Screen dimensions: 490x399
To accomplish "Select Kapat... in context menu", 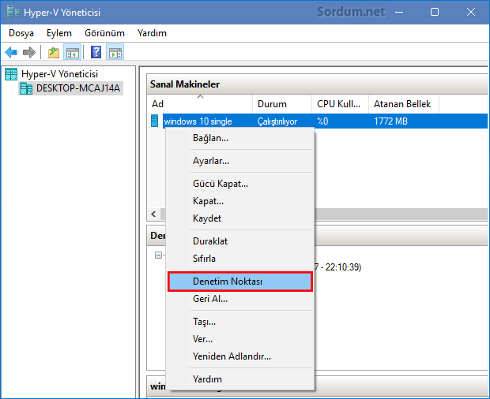I will pos(240,201).
